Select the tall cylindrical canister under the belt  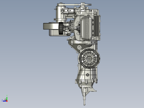(61, 14)
